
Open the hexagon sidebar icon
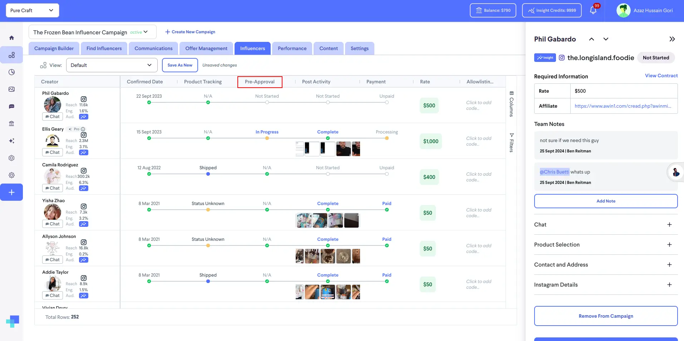(x=11, y=158)
